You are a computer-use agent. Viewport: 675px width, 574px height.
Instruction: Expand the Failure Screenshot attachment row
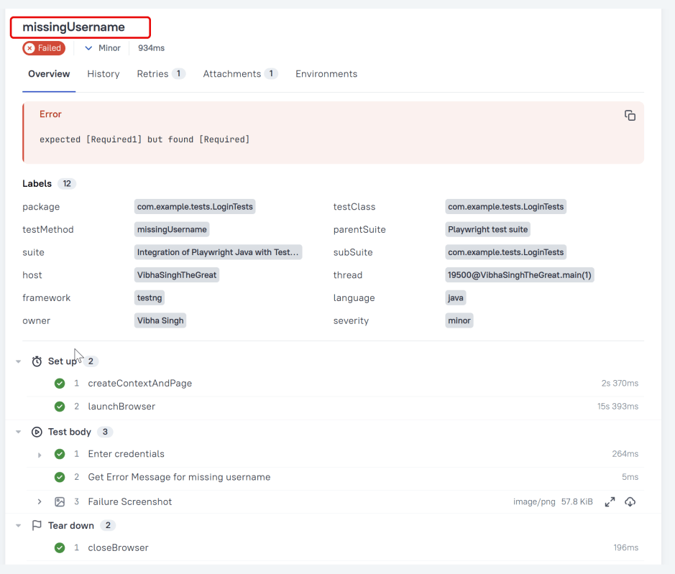(40, 502)
